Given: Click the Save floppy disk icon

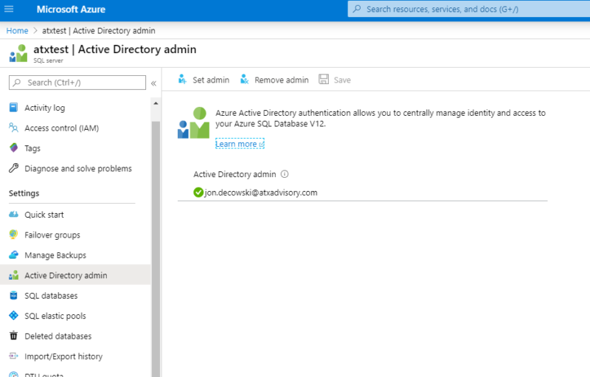Looking at the screenshot, I should [324, 79].
